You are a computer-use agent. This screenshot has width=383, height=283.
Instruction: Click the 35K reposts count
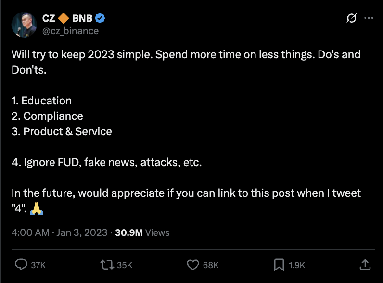(125, 265)
